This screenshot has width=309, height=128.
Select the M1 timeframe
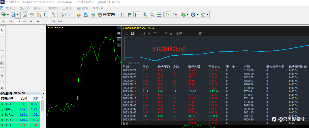pos(4,22)
